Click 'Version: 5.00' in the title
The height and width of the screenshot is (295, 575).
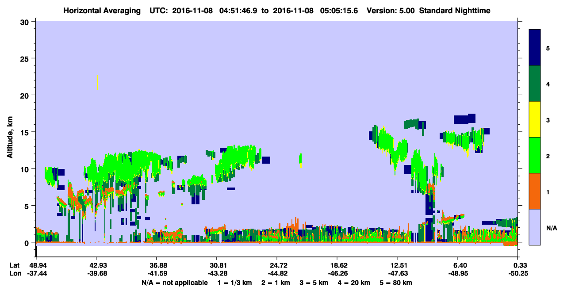coord(391,10)
